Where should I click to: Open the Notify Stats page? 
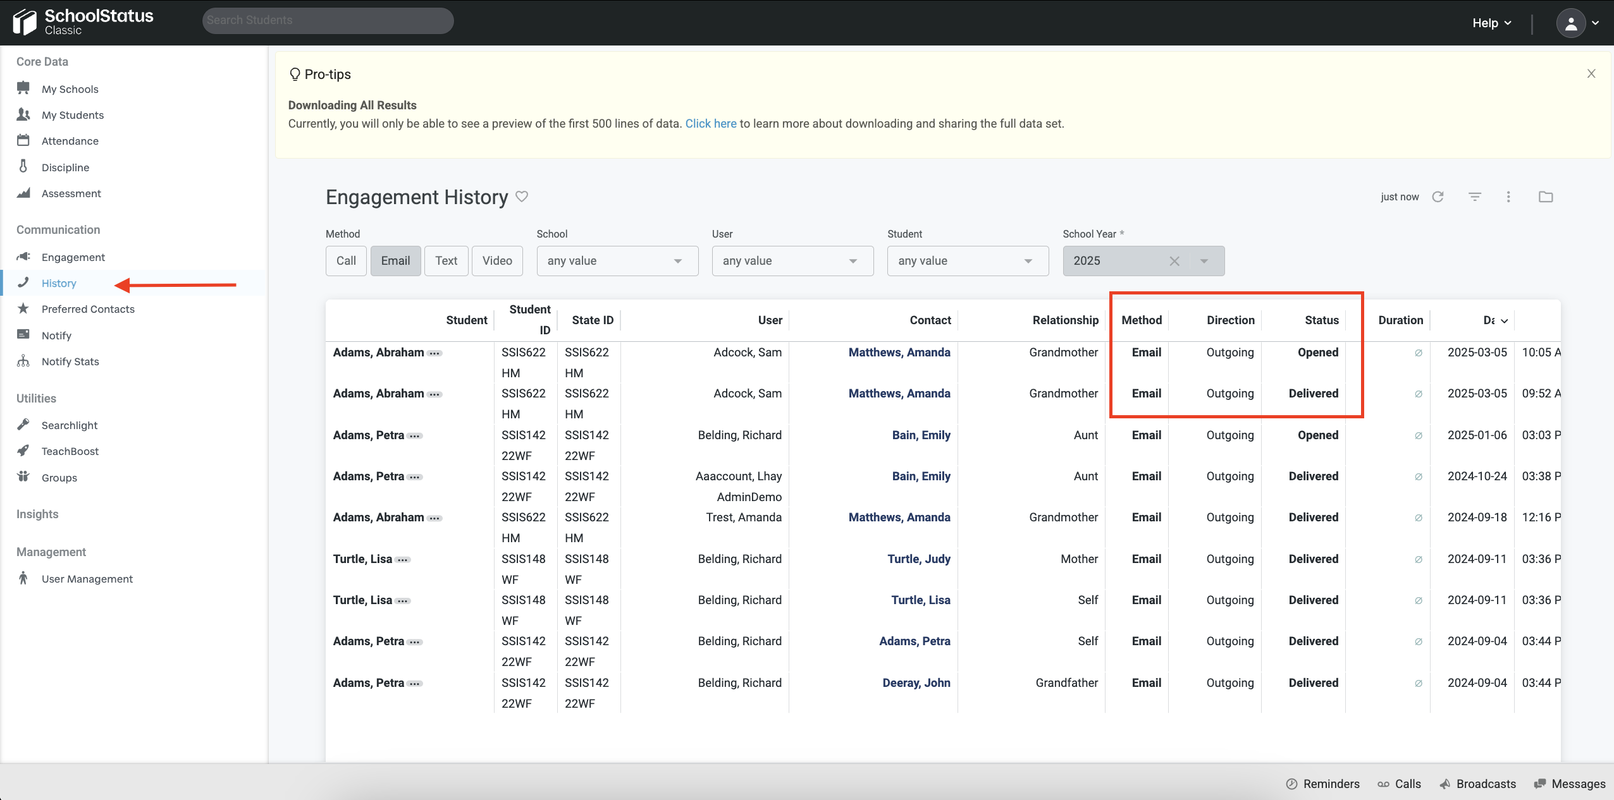[70, 361]
